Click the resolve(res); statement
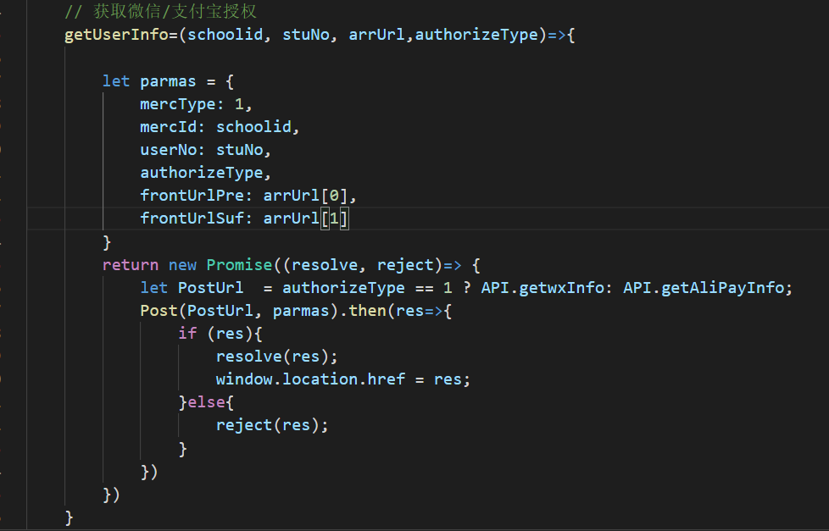 pos(276,357)
